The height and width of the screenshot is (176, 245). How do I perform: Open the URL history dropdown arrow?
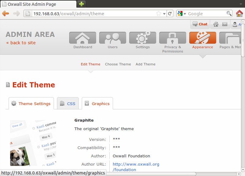tap(164, 14)
